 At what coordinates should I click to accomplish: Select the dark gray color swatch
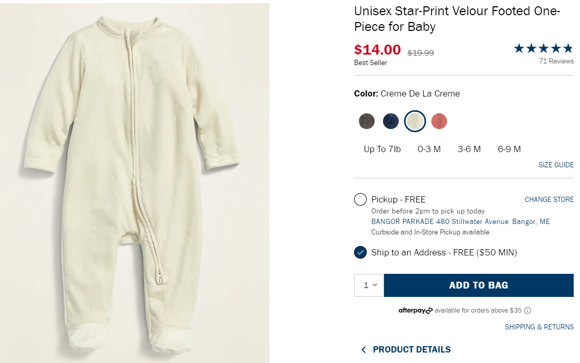tap(367, 121)
